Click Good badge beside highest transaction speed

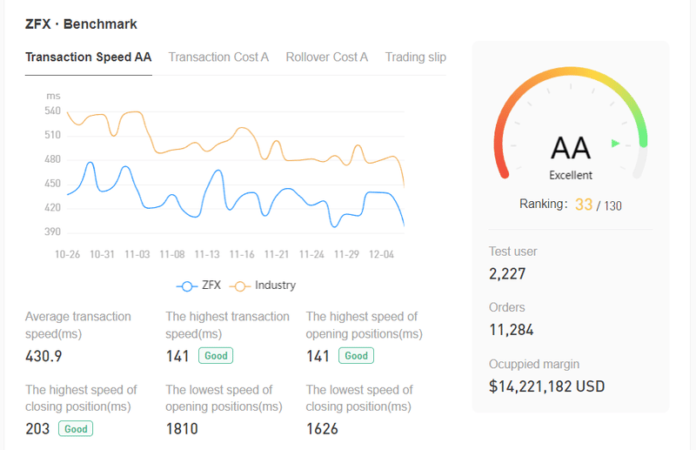[x=216, y=356]
